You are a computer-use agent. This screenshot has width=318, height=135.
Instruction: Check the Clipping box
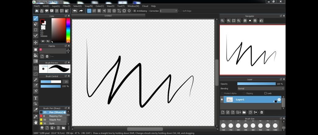pos(244,93)
